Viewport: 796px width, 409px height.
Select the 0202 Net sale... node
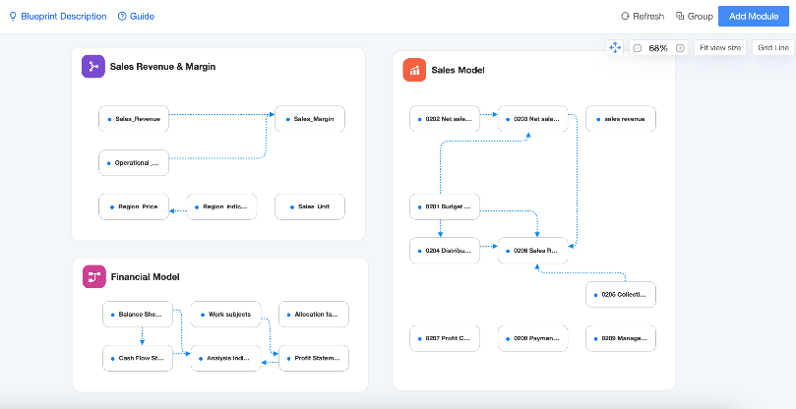[445, 119]
